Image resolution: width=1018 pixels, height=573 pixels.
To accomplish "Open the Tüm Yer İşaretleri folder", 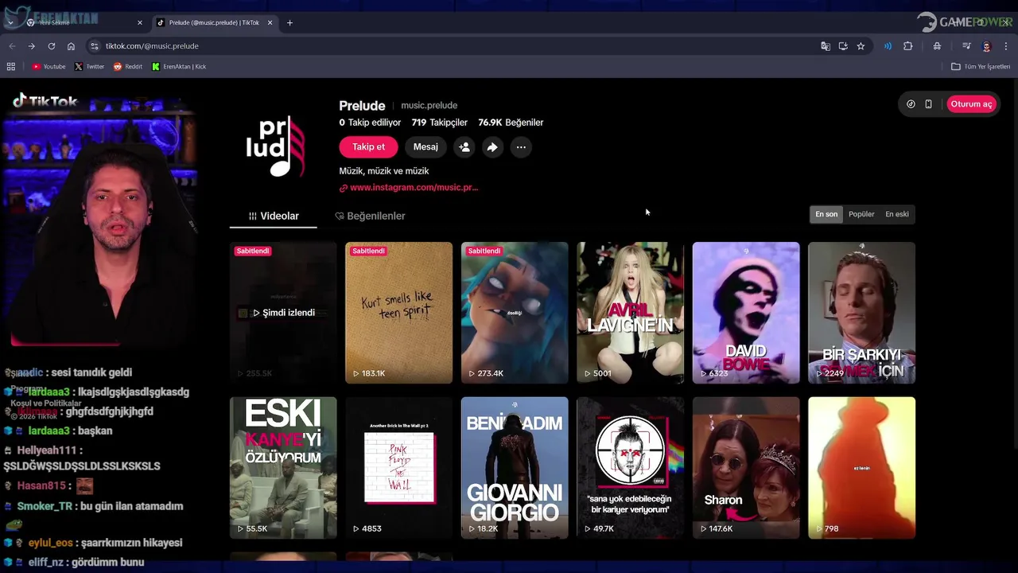I will click(x=981, y=67).
